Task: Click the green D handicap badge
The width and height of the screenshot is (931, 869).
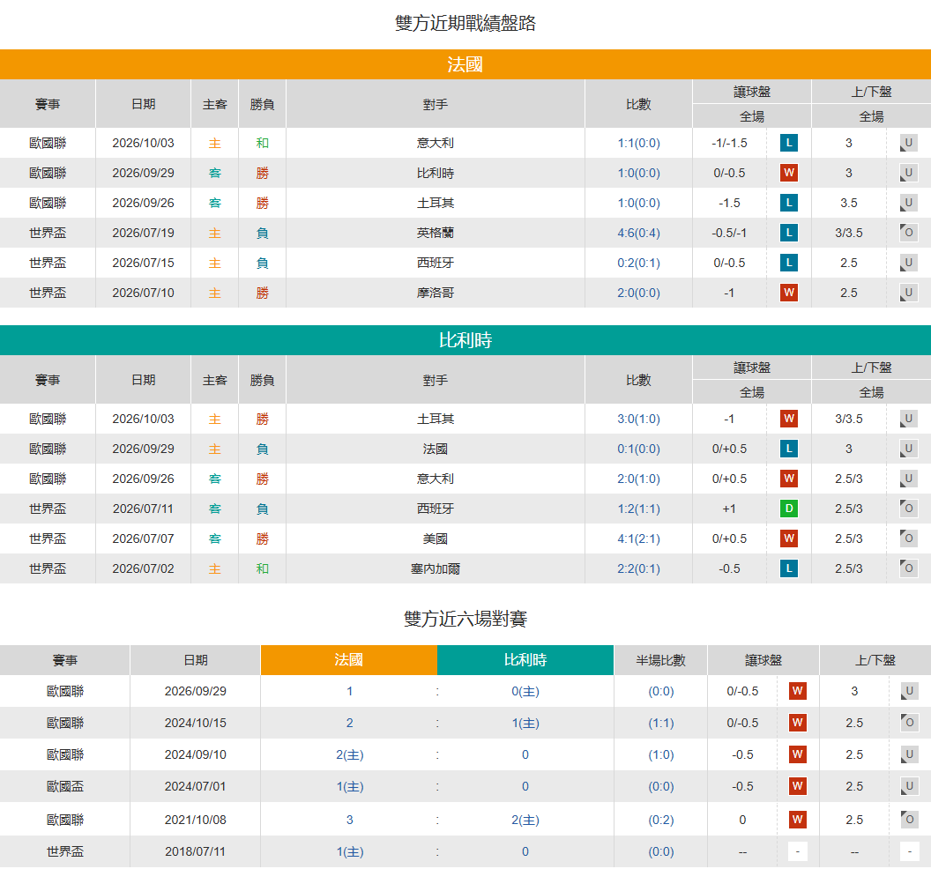Action: tap(788, 509)
